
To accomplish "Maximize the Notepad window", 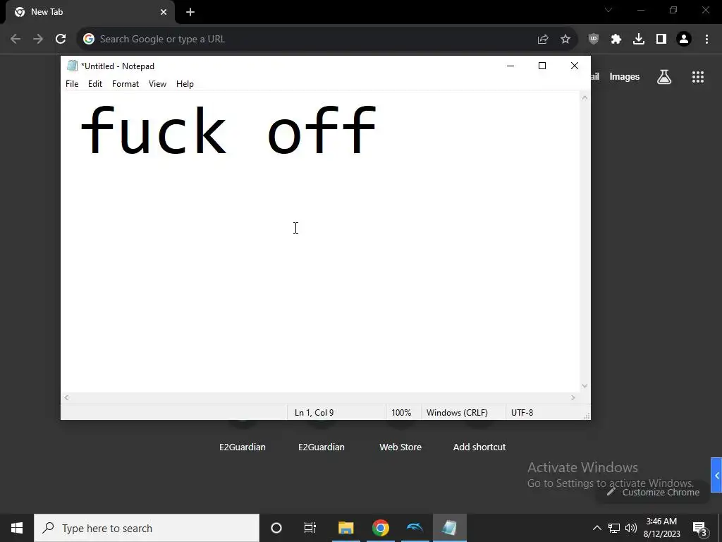I will click(542, 66).
